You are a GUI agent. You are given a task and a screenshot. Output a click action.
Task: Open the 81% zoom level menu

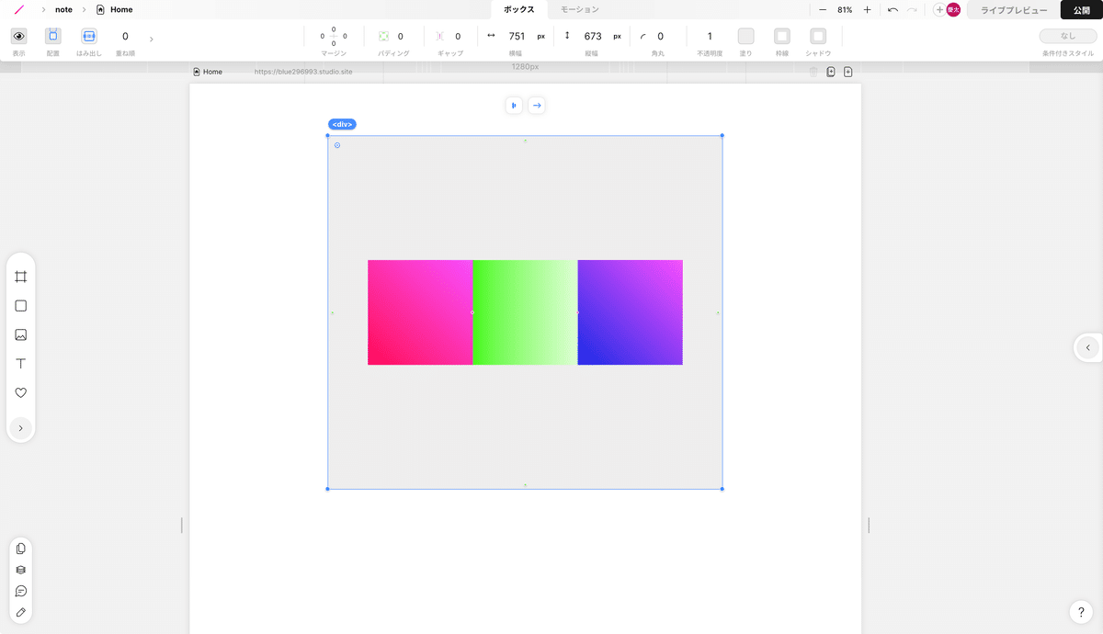click(845, 9)
